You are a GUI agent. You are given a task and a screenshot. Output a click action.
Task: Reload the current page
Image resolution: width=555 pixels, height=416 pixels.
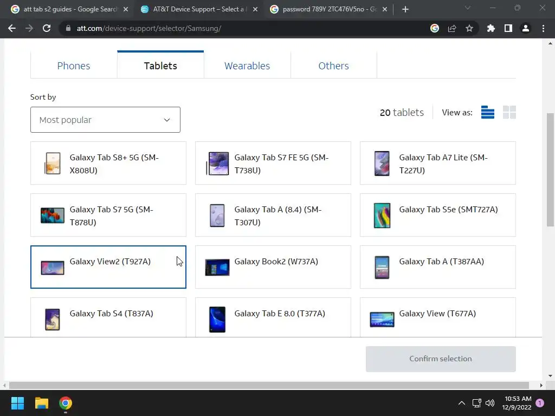[47, 28]
